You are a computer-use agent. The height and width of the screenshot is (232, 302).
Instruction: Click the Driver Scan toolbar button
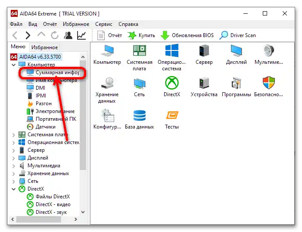coord(238,35)
